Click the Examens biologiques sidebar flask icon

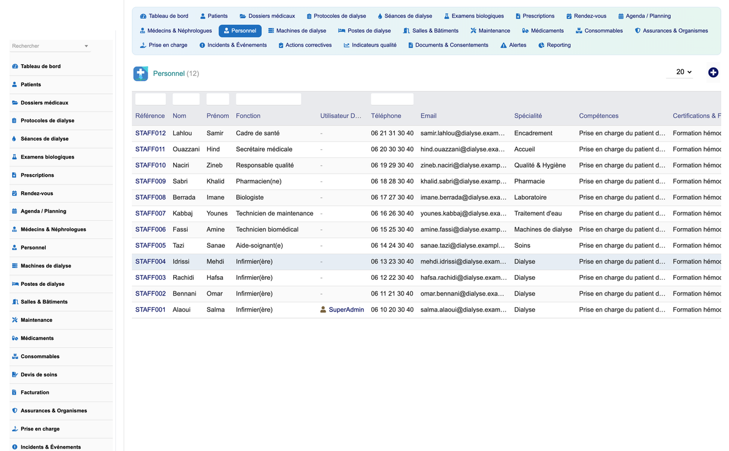15,157
